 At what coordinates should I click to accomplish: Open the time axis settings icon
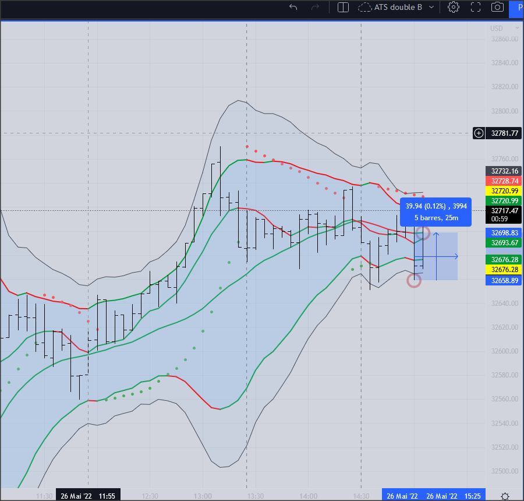pyautogui.click(x=505, y=496)
